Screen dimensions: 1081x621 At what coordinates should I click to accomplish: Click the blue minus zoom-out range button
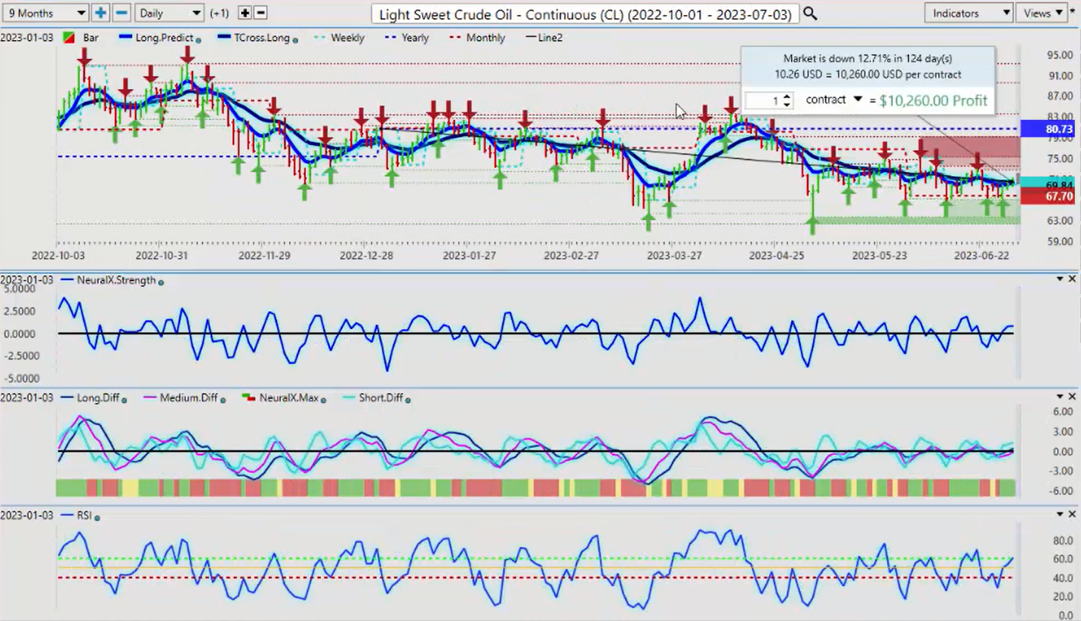point(121,13)
